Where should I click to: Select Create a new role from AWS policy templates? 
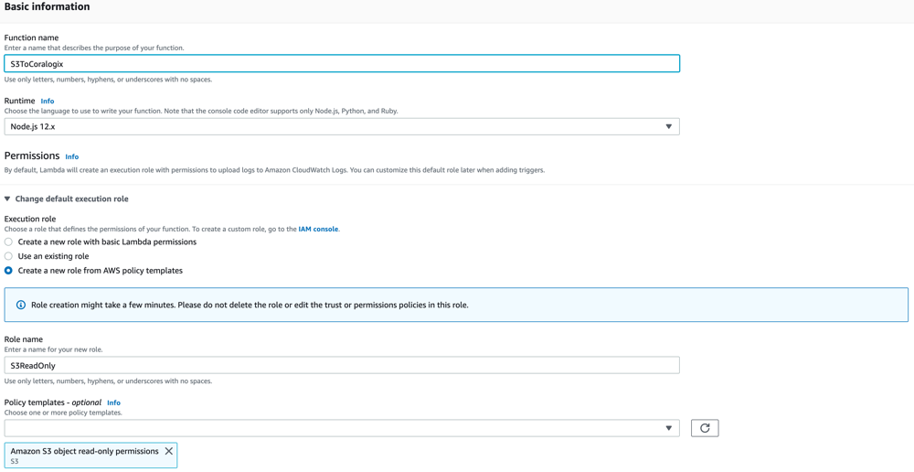coord(8,271)
